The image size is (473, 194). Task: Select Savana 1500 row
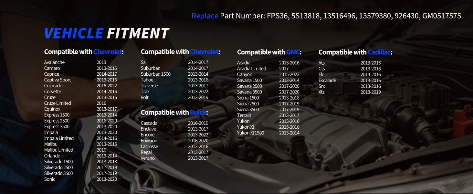point(268,80)
